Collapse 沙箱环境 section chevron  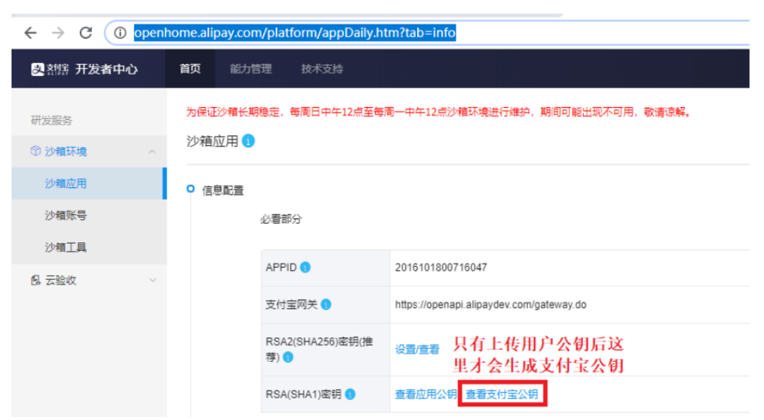152,152
